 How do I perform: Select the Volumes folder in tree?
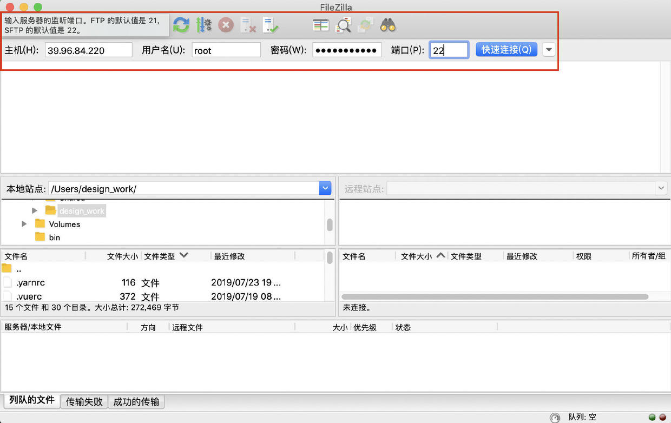click(x=64, y=224)
